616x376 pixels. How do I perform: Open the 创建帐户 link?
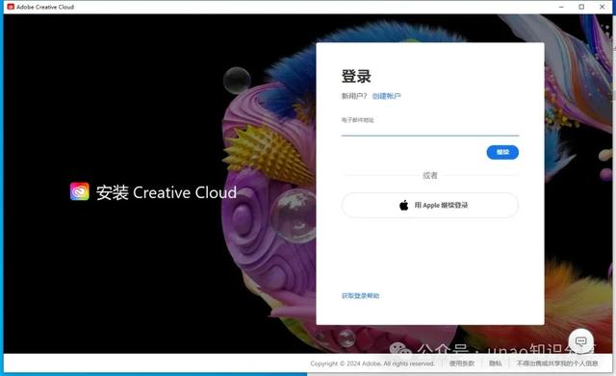click(x=386, y=96)
